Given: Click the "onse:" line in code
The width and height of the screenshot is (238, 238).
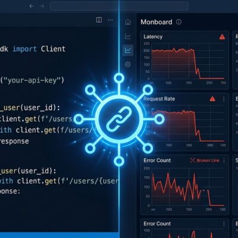Looking at the screenshot, I should coord(10,191).
